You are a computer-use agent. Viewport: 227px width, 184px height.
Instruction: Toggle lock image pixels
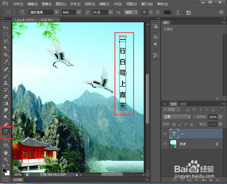(x=180, y=124)
